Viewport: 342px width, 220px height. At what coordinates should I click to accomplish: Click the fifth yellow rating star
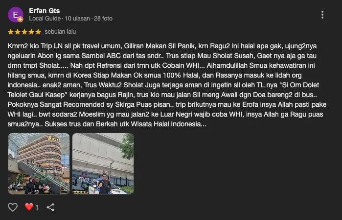tap(38, 32)
